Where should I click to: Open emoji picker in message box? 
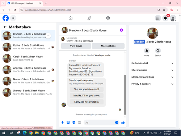coord(117,123)
